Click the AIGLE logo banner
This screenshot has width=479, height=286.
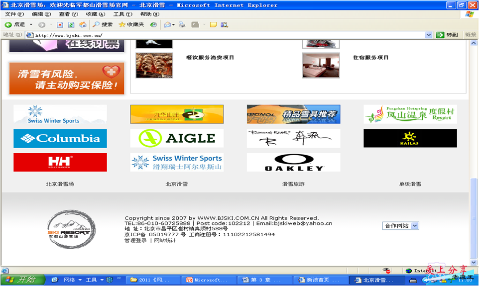click(x=177, y=138)
